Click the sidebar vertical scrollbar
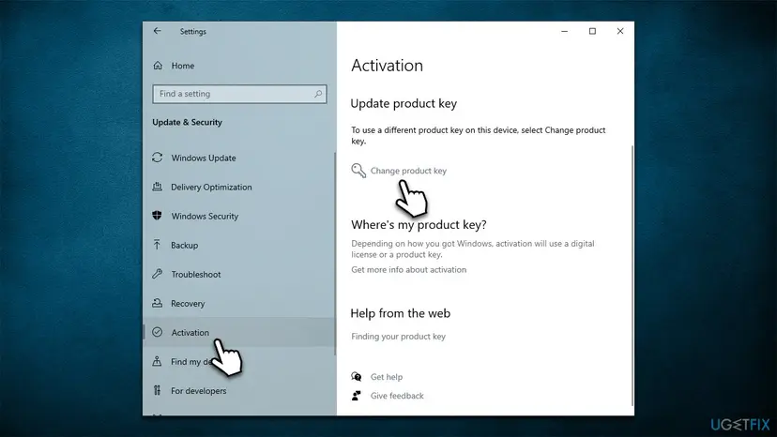This screenshot has width=777, height=437. [335, 253]
